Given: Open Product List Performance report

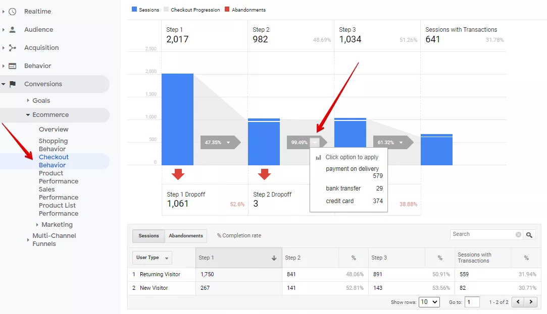Looking at the screenshot, I should tap(58, 209).
